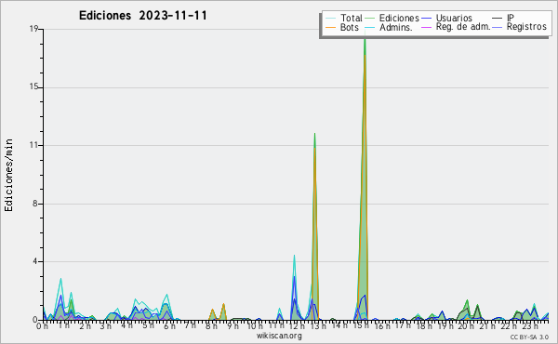Click the 'IP' legend label
Viewport: 558px width, 344px height.
click(x=511, y=18)
